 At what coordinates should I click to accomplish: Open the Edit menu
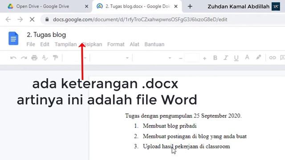pos(45,44)
